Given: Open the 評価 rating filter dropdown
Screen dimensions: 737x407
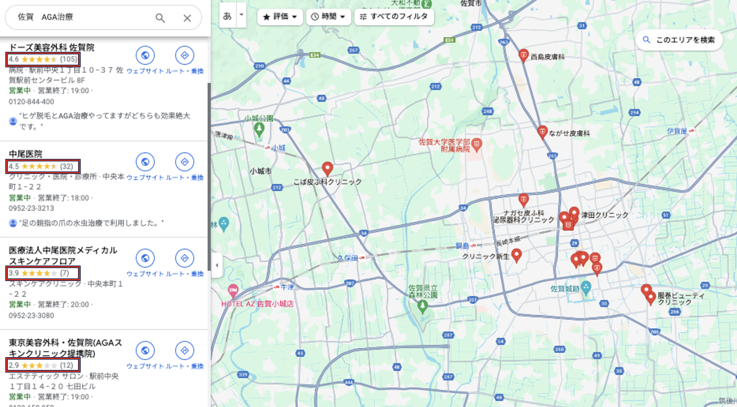Looking at the screenshot, I should 280,17.
